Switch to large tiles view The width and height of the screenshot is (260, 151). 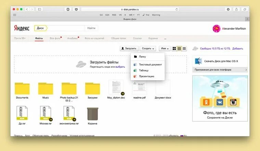point(174,49)
